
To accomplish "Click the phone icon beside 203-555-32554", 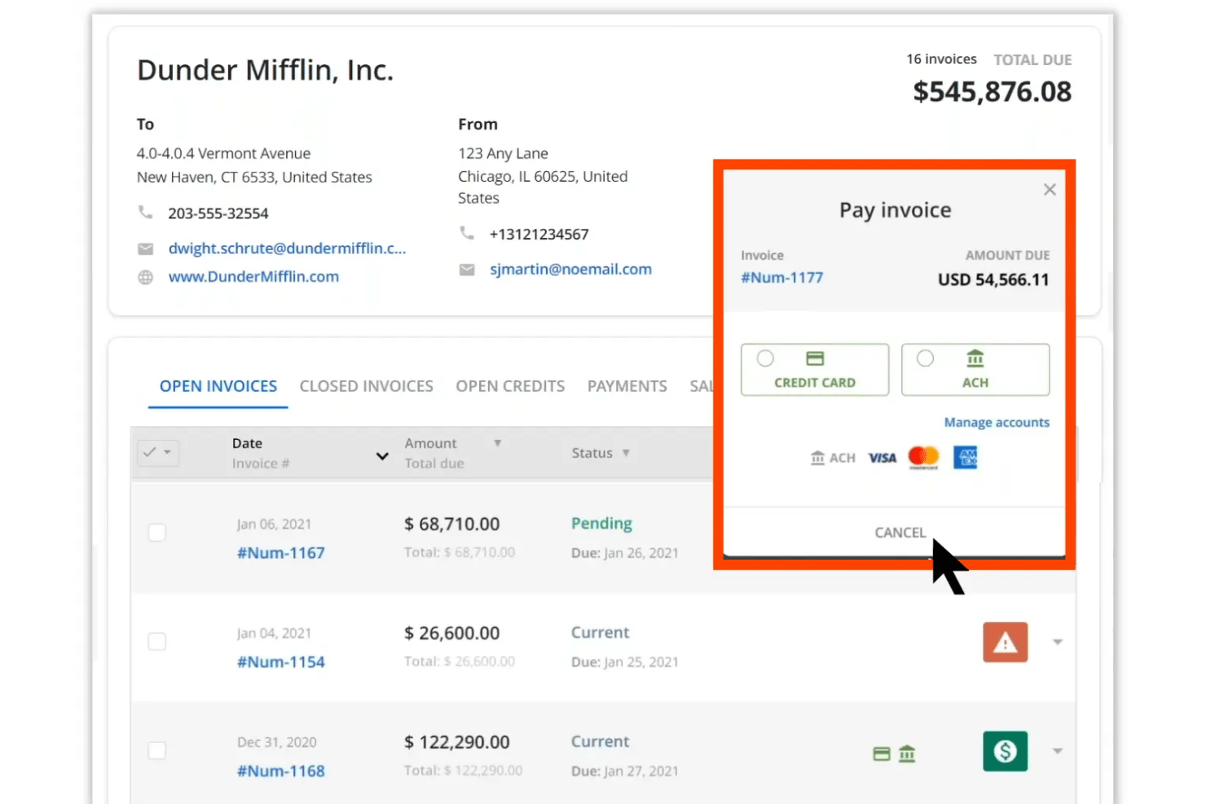I will click(145, 213).
